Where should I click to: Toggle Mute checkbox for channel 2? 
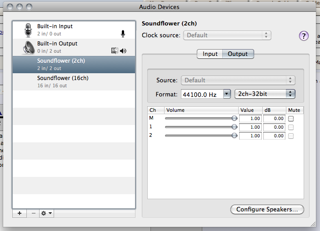[x=291, y=136]
